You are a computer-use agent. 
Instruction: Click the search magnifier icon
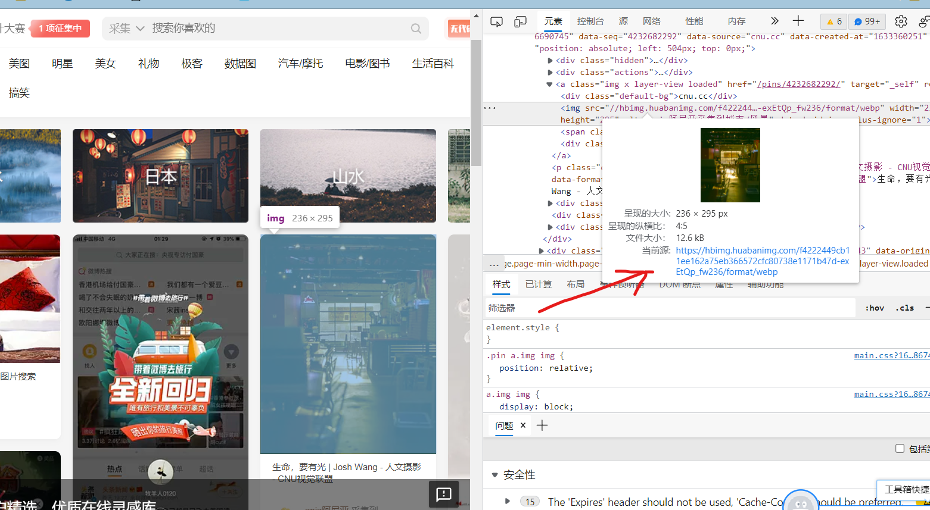click(x=416, y=29)
